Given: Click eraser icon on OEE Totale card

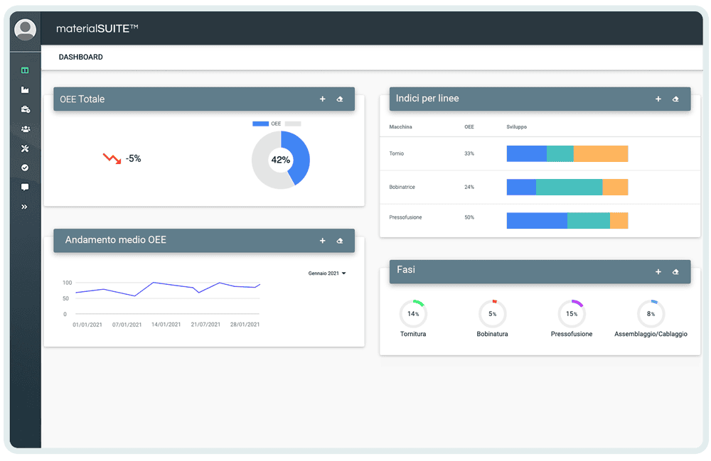Looking at the screenshot, I should [340, 99].
